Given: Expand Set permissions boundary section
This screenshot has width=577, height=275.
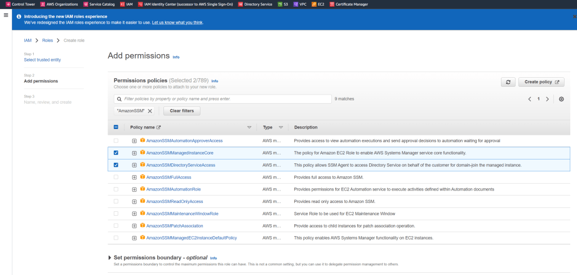Looking at the screenshot, I should coord(110,258).
